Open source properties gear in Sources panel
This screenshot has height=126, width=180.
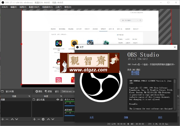pos(43,119)
